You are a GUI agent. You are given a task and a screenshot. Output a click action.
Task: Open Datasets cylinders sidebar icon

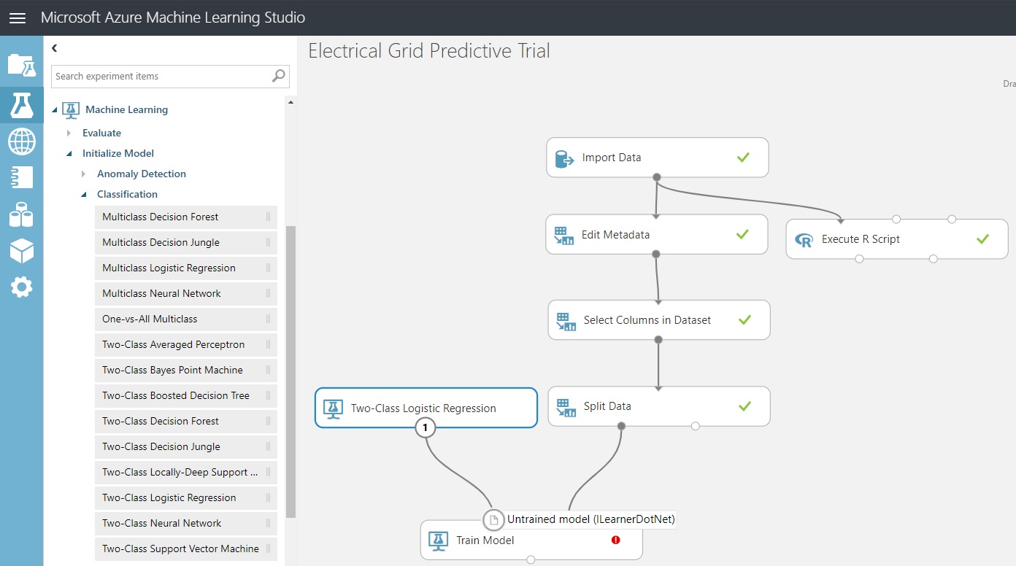point(21,214)
